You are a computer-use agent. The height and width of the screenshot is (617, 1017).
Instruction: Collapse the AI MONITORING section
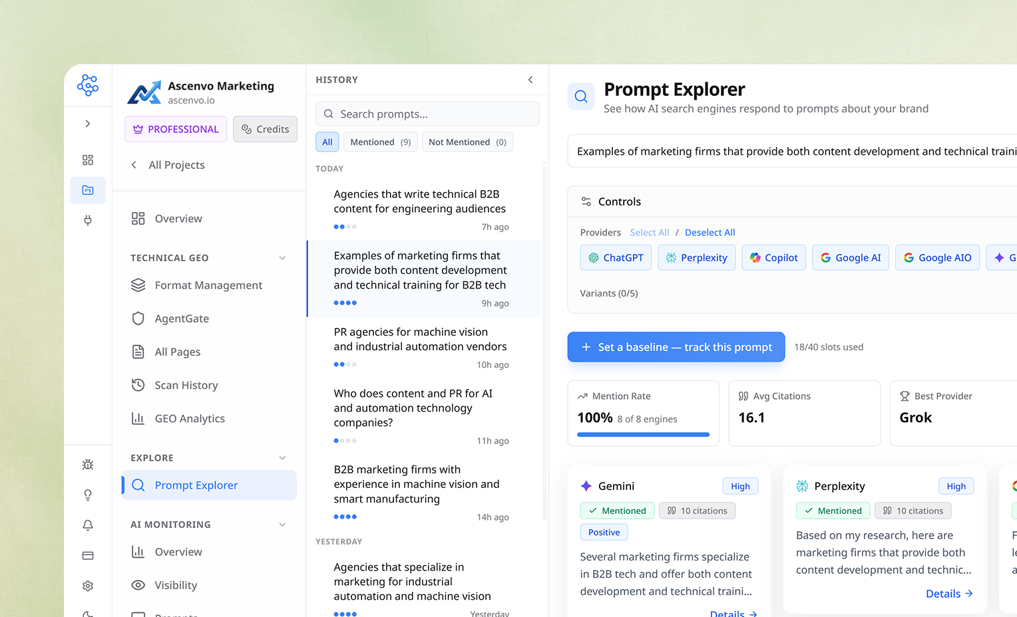pyautogui.click(x=282, y=525)
